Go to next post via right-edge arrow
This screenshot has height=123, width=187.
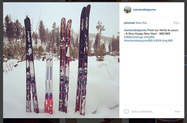pyautogui.click(x=186, y=60)
